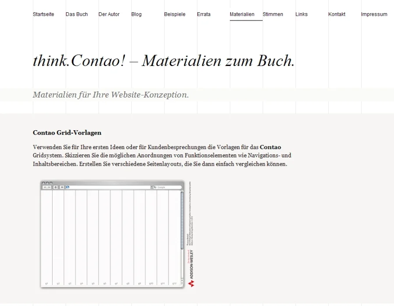Visit the Links page
The image size is (394, 306).
[302, 14]
